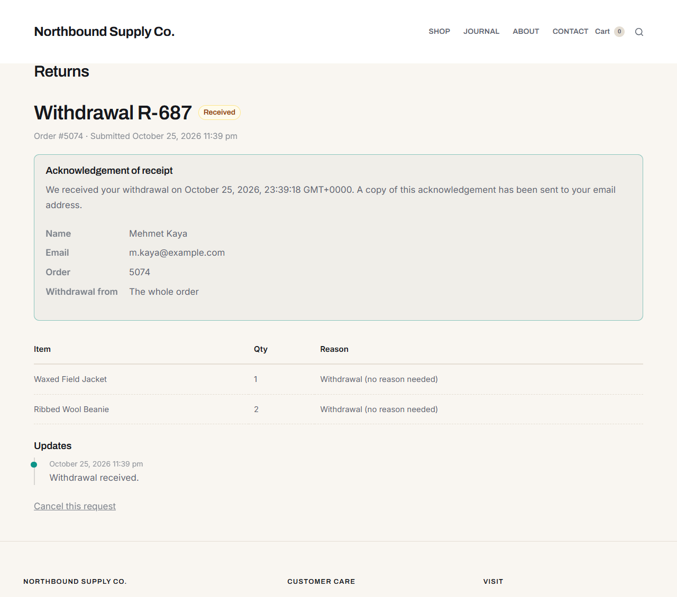
Task: Click order number 5074 value in acknowledgement
Action: pos(140,272)
